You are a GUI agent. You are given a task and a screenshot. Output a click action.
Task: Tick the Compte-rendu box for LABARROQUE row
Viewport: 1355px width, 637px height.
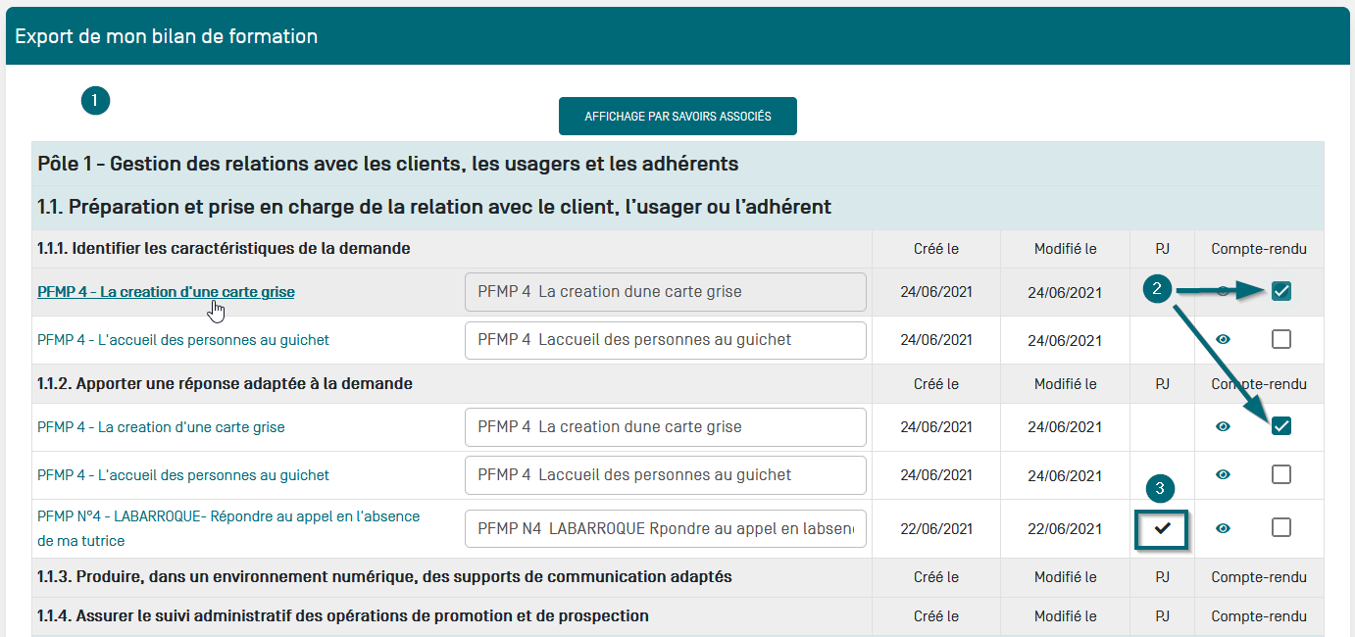click(1280, 528)
